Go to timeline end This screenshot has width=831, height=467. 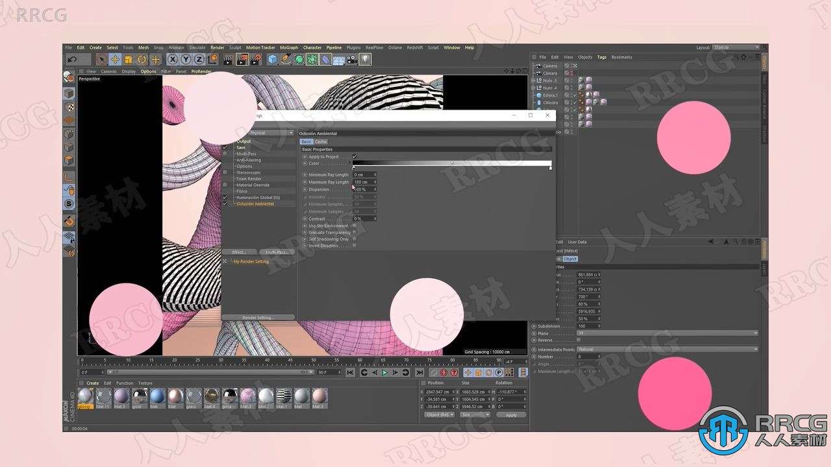419,372
